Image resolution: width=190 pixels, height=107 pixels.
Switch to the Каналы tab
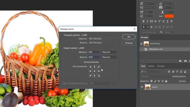tap(151, 66)
